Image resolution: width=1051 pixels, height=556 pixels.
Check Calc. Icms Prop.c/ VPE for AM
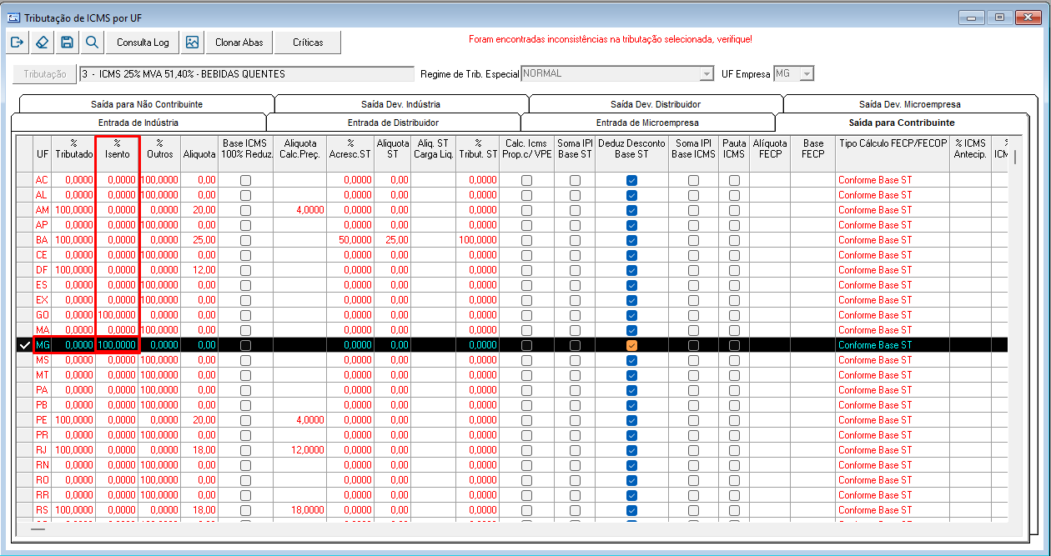[526, 210]
